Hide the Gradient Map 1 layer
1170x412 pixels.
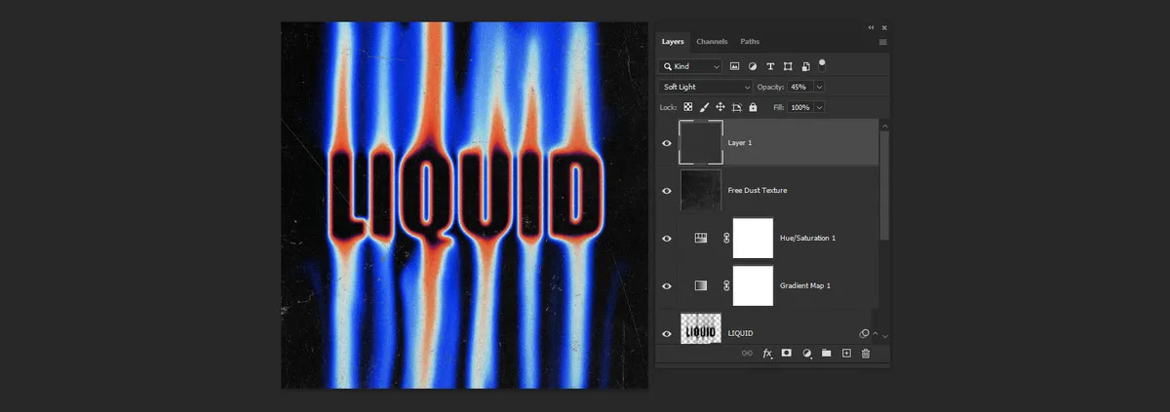pos(667,285)
